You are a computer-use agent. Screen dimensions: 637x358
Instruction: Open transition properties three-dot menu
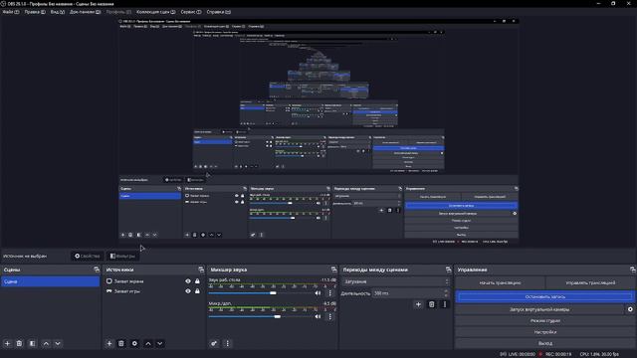pos(445,304)
